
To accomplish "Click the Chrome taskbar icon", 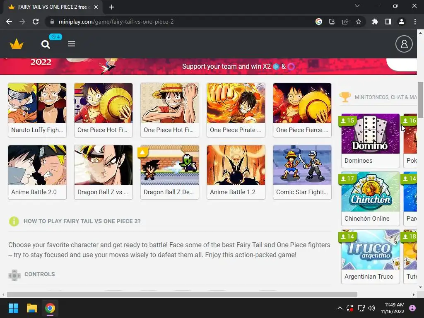I will coord(50,308).
